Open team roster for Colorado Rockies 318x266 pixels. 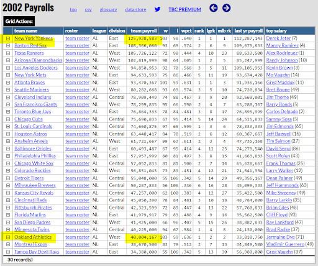coord(78,171)
